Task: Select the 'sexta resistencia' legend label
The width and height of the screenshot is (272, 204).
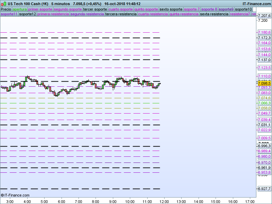Action: [214, 14]
